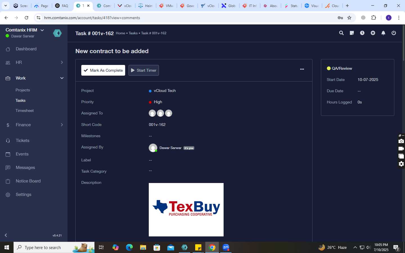Open the search icon in top header
The width and height of the screenshot is (405, 253).
click(x=341, y=33)
